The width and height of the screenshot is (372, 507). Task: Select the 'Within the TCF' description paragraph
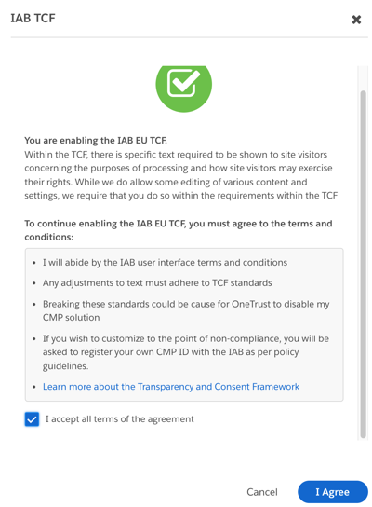[181, 175]
